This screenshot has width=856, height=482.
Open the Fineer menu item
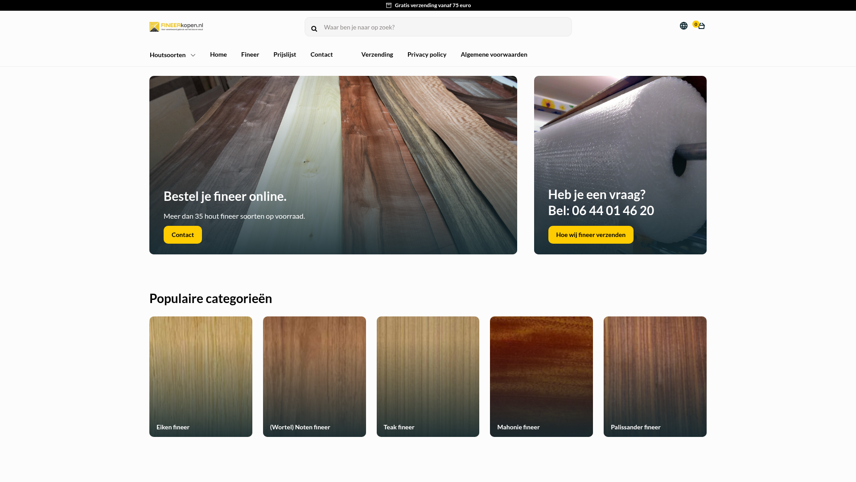coord(250,54)
